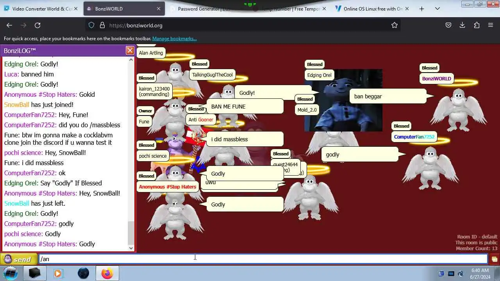This screenshot has height=281, width=500.
Task: Click the Owner badge above Fune
Action: tap(145, 111)
